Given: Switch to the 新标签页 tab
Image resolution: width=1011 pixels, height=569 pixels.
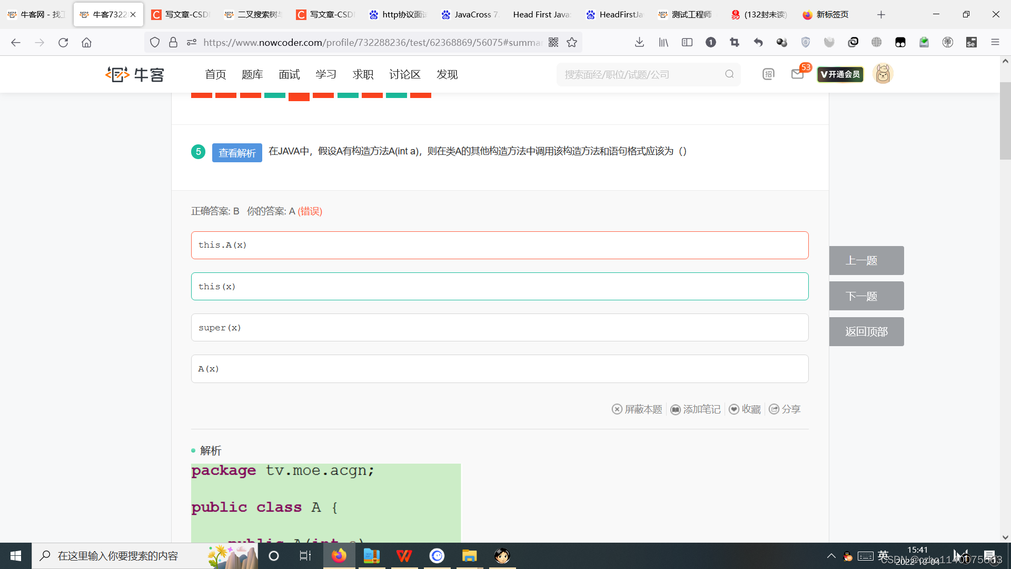Looking at the screenshot, I should click(x=832, y=15).
